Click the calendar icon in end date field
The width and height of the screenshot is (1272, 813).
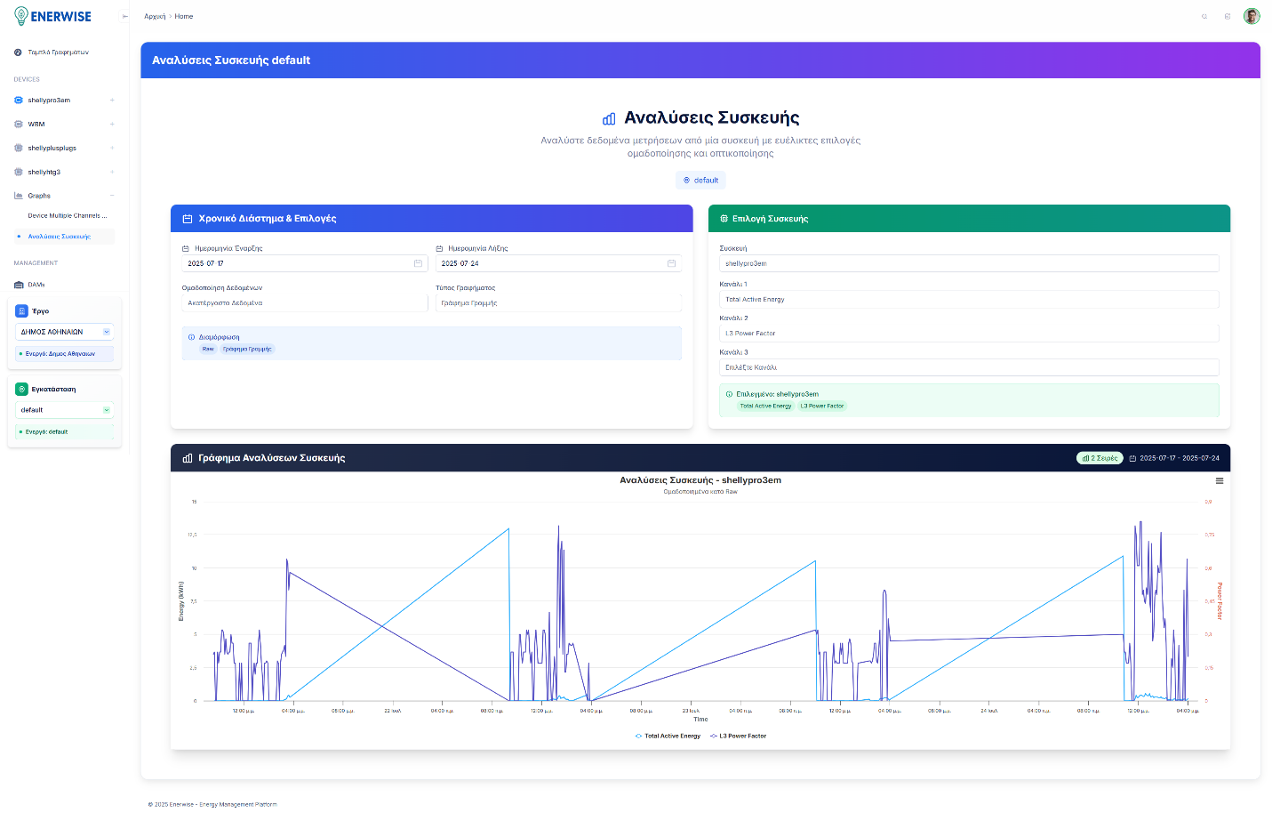671,263
